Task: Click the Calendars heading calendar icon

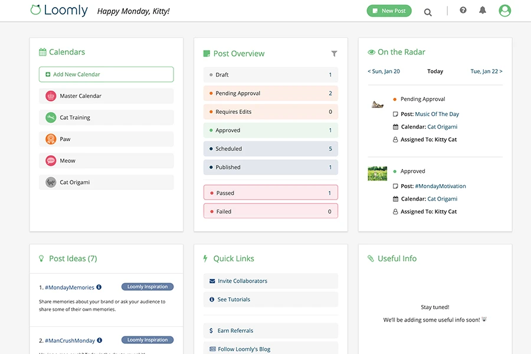Action: click(x=42, y=52)
